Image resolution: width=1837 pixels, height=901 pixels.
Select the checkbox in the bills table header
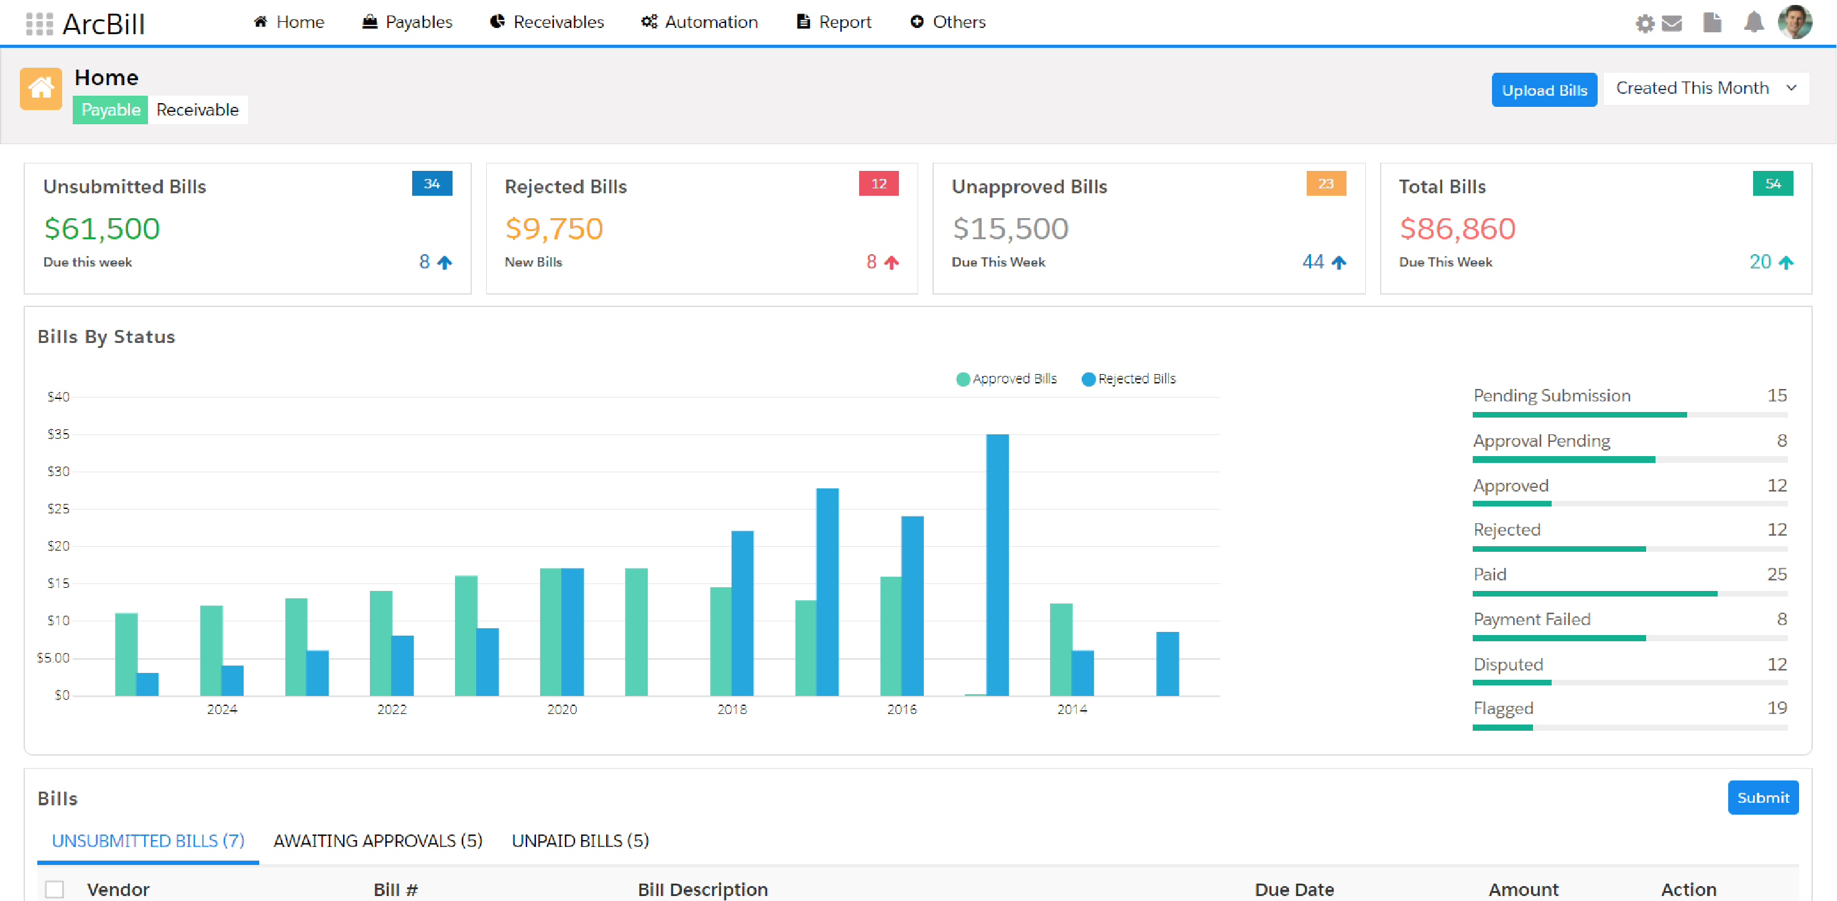coord(55,889)
